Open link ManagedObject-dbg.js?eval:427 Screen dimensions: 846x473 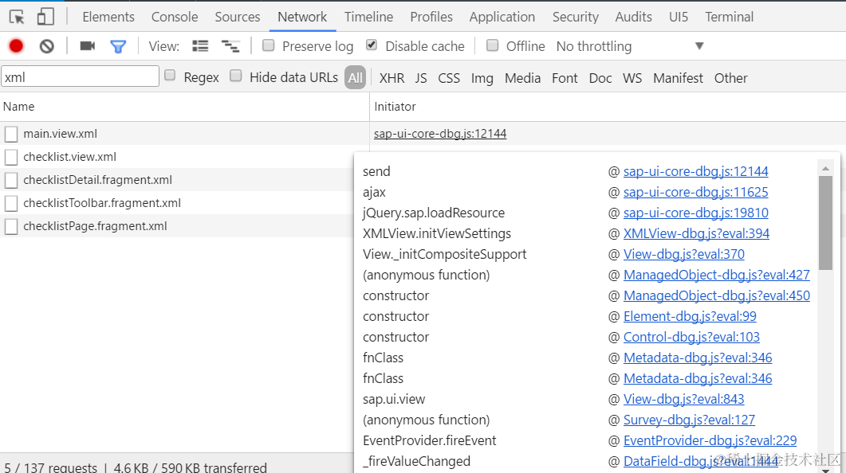click(x=717, y=275)
